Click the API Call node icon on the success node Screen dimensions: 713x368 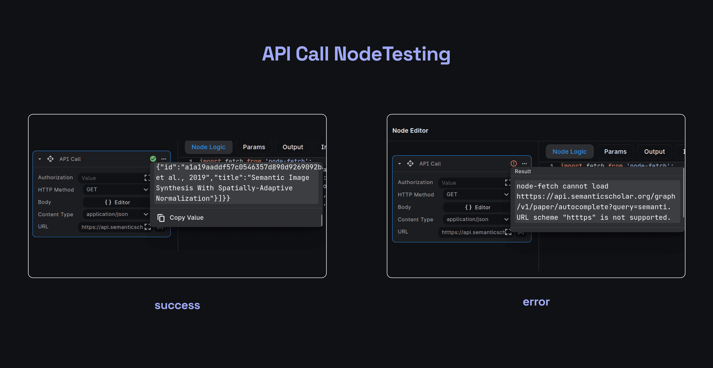[x=50, y=159]
